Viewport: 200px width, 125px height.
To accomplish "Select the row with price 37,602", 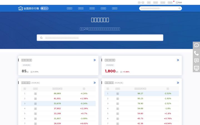I will point(58,109).
